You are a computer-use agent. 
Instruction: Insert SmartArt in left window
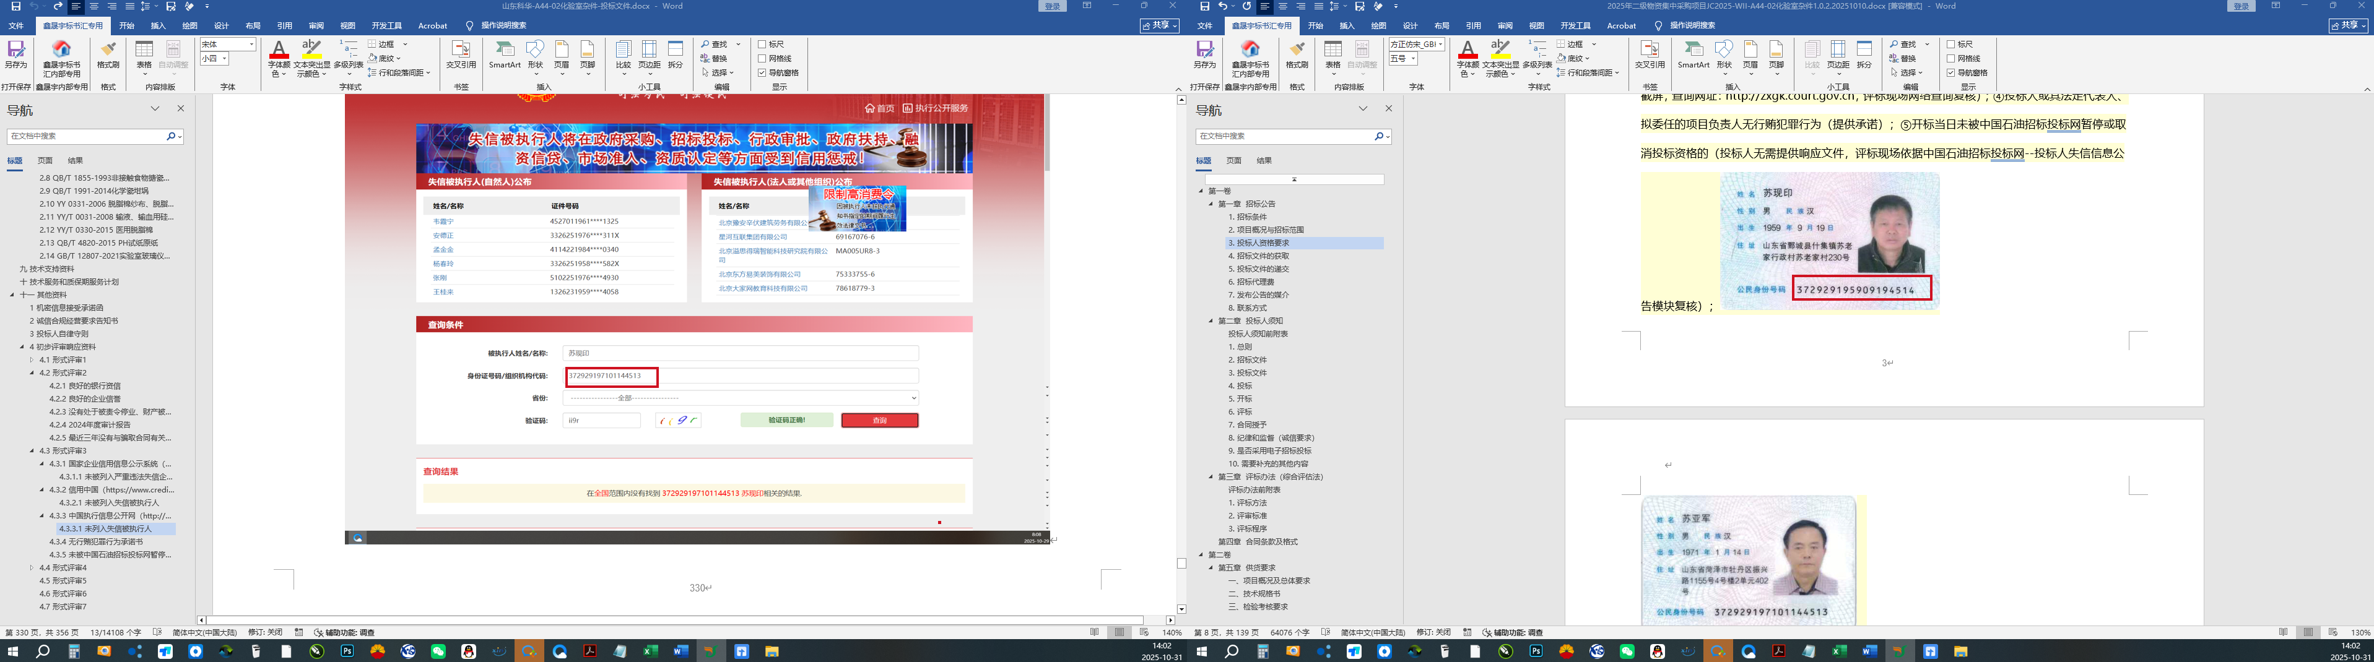[504, 54]
